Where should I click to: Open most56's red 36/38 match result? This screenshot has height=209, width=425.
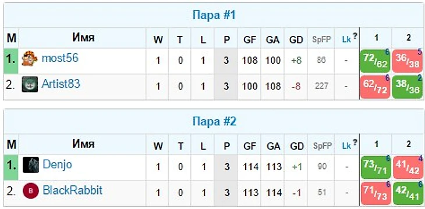click(408, 61)
